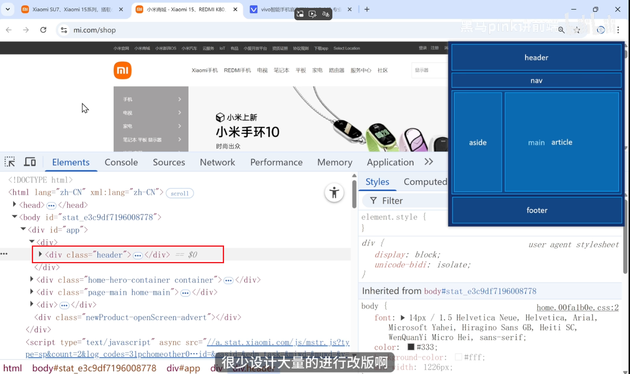The image size is (630, 374).
Task: Click the scroll badge on html element
Action: (179, 193)
